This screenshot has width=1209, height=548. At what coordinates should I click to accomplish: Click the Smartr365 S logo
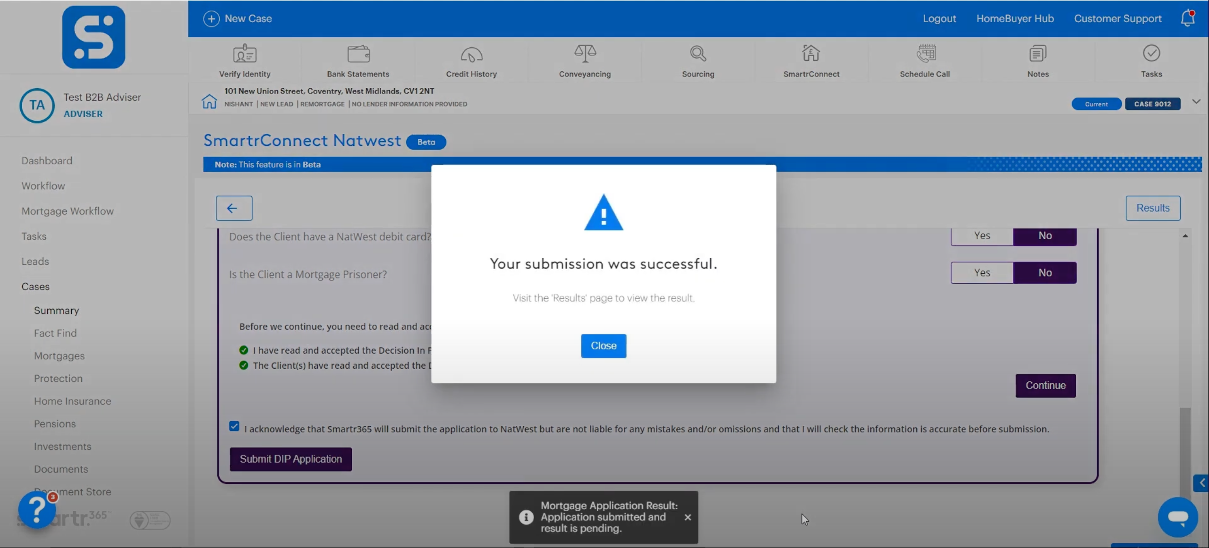click(x=94, y=37)
